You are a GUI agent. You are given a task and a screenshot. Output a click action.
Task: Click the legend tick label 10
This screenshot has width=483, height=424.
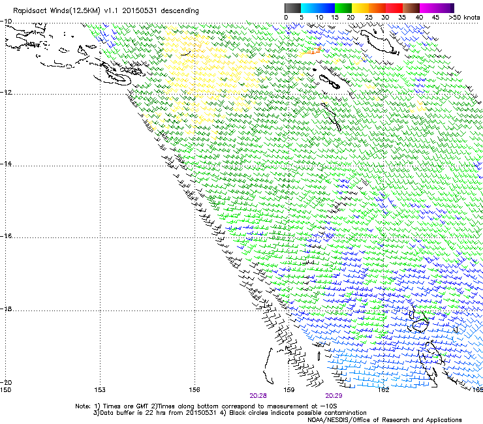[x=319, y=18]
